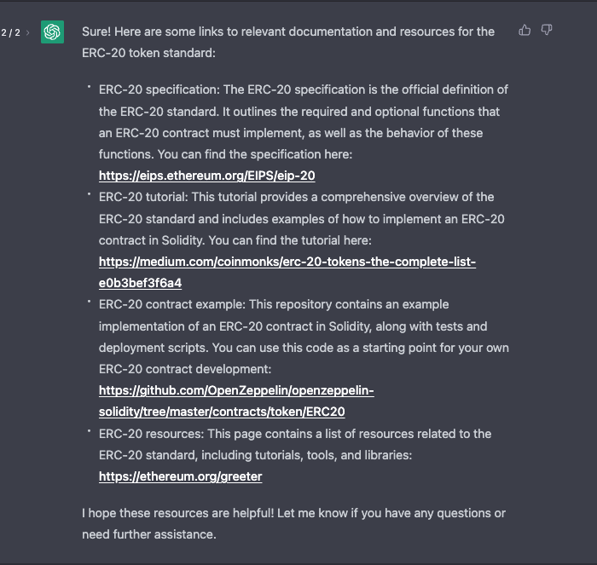597x565 pixels.
Task: Click the e0b3bef3f6a4 continuation of Medium link
Action: (x=140, y=283)
